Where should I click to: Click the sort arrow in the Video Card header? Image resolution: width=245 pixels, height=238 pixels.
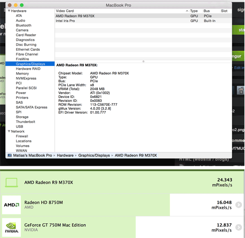(187, 11)
